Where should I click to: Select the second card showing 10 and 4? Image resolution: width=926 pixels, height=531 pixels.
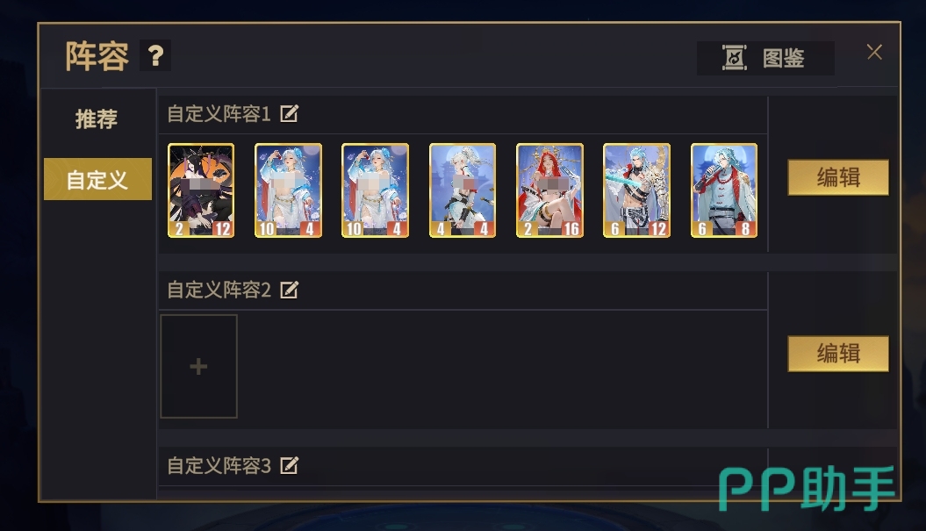click(x=375, y=190)
